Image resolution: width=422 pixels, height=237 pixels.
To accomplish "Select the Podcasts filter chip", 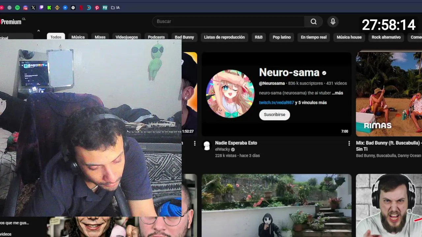I will (156, 37).
